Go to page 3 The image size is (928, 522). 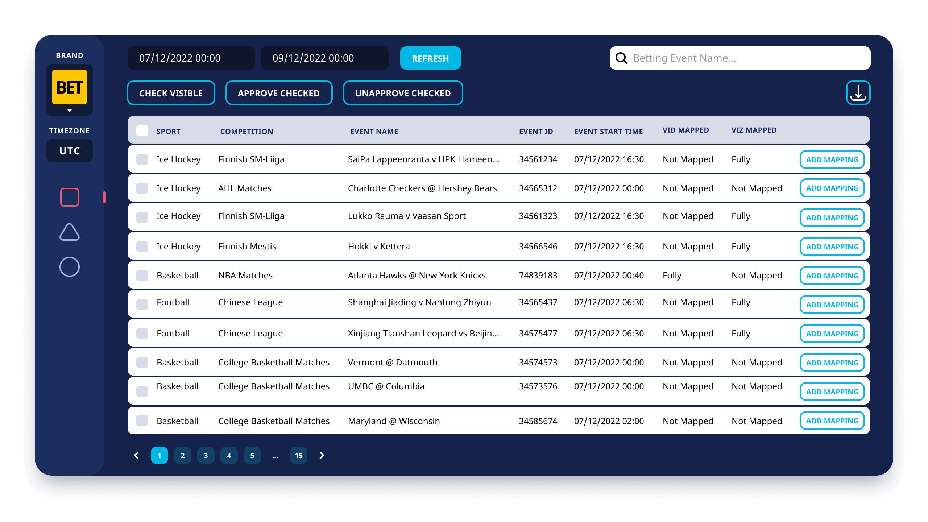[206, 455]
